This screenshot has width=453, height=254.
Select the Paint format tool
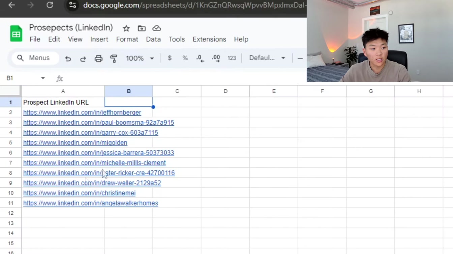coord(114,58)
